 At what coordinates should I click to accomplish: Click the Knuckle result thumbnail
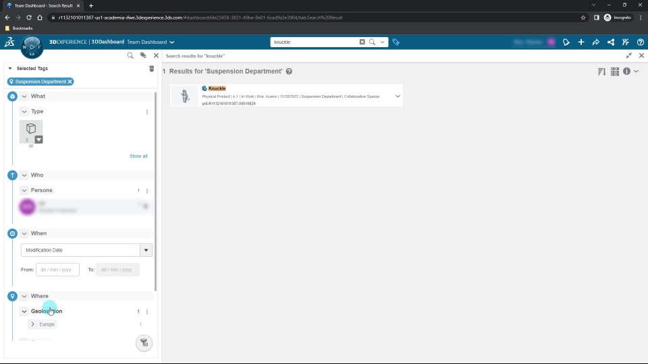[184, 96]
